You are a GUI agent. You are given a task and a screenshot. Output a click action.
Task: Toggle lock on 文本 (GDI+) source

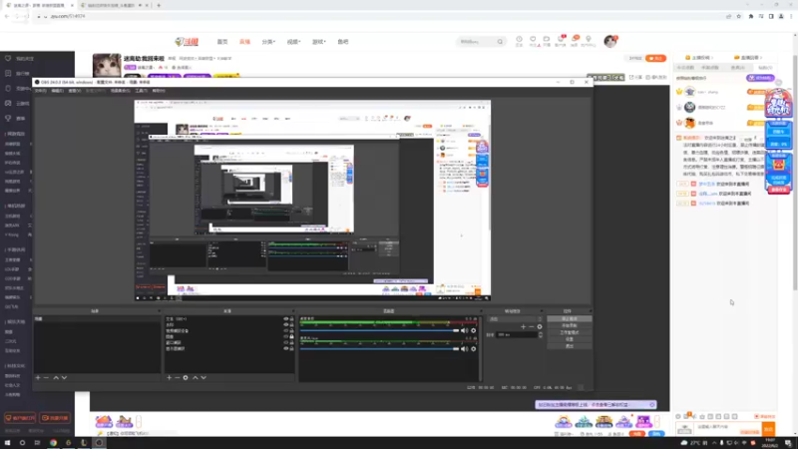click(291, 319)
